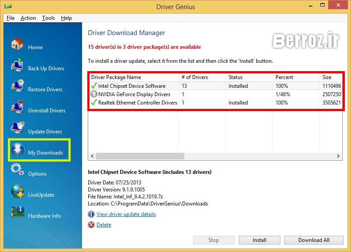Click the Home house icon in sidebar
This screenshot has height=252, width=351.
click(x=17, y=44)
